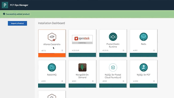Image resolution: width=174 pixels, height=98 pixels.
Task: Delete Pivotal Elastic Runtime using trash icon
Action: click(x=123, y=50)
